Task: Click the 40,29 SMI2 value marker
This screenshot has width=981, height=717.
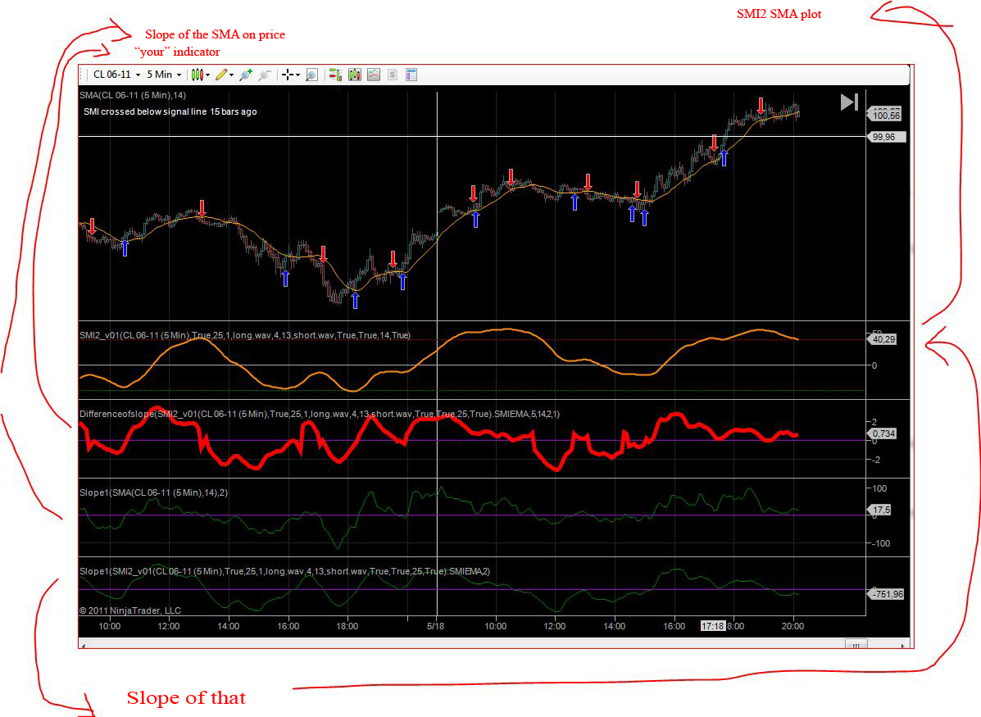Action: pos(882,339)
